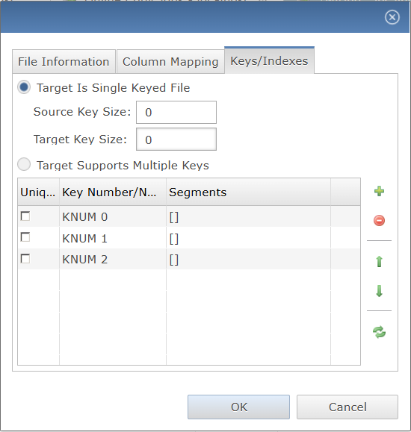
Task: Switch to the Column Mapping tab
Action: pos(170,61)
